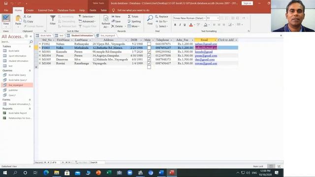315x177 pixels.
Task: Collapse navigation pane with shutter button
Action: (x=31, y=36)
